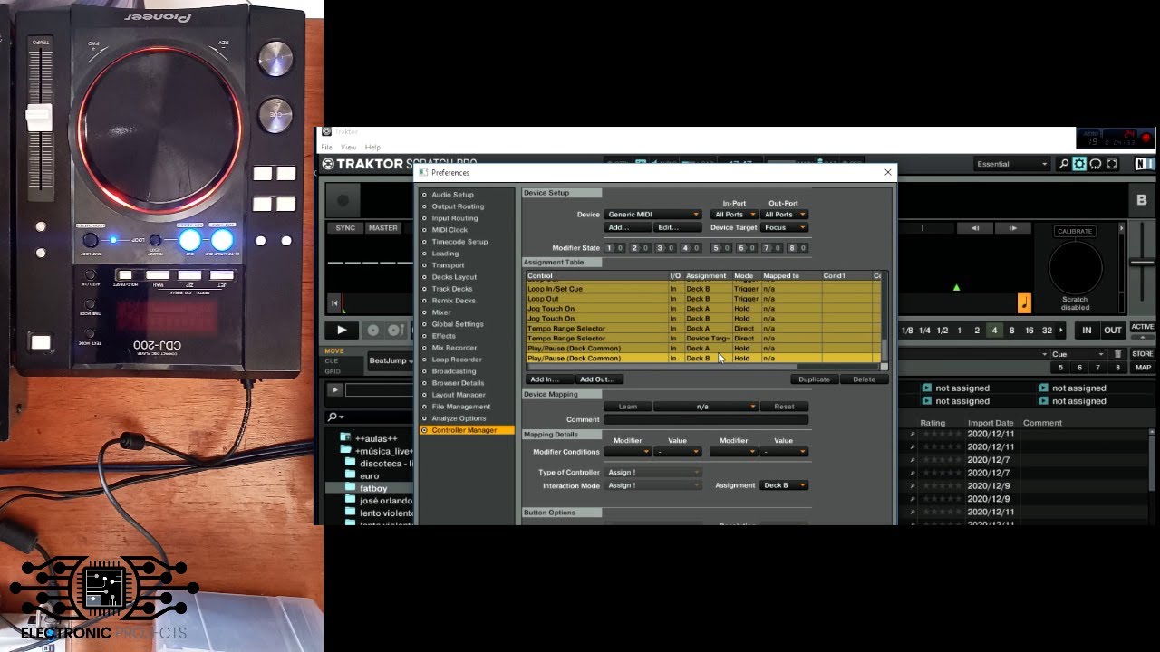
Task: Click the Duplicate assignment button
Action: click(814, 379)
